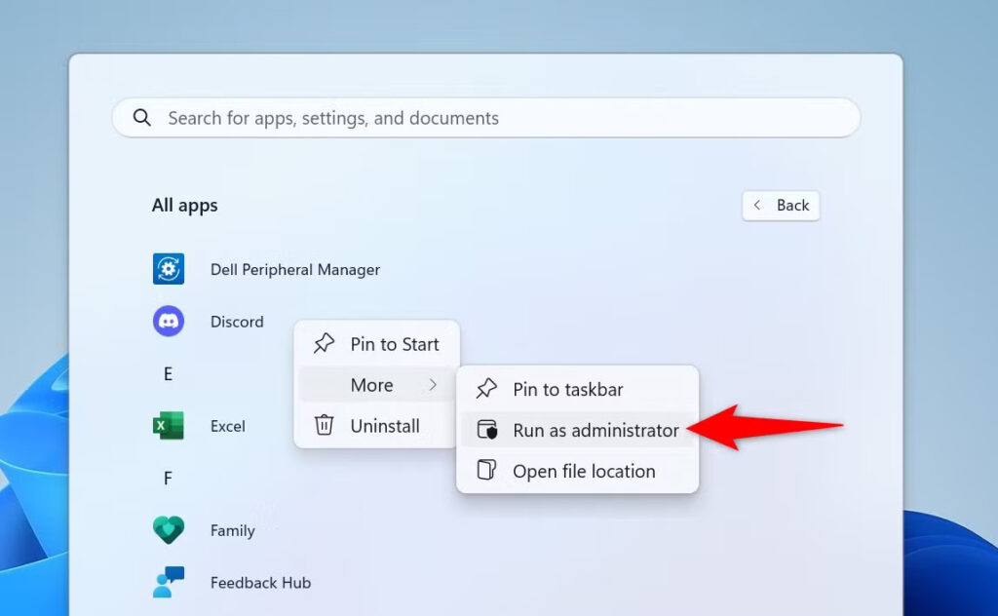Click the shield icon for Run as administrator
Image resolution: width=998 pixels, height=616 pixels.
point(487,430)
